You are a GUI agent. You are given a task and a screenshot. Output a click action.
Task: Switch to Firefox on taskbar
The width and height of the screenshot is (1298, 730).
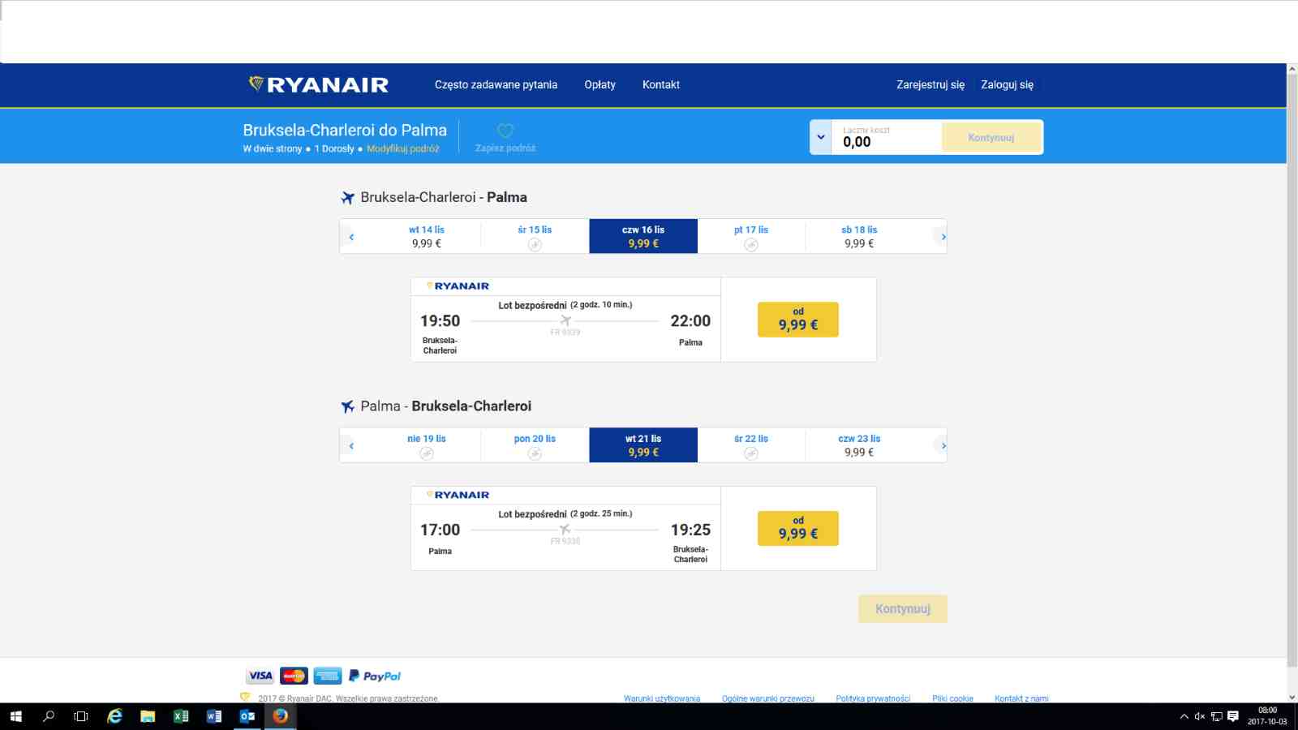(281, 716)
